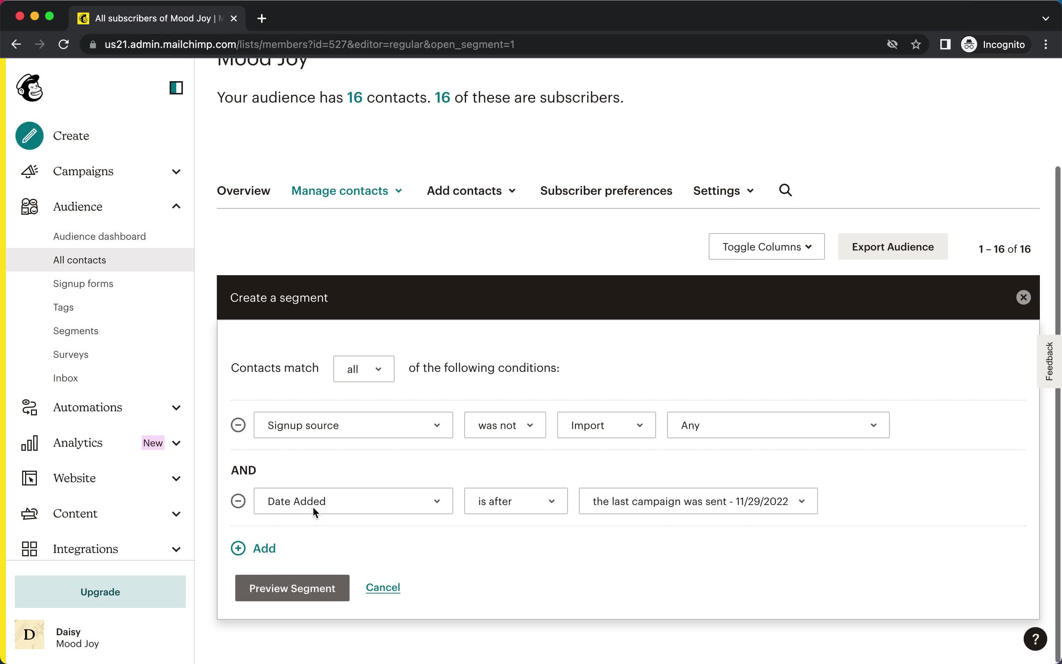Click the Analytics bar chart icon

point(29,443)
